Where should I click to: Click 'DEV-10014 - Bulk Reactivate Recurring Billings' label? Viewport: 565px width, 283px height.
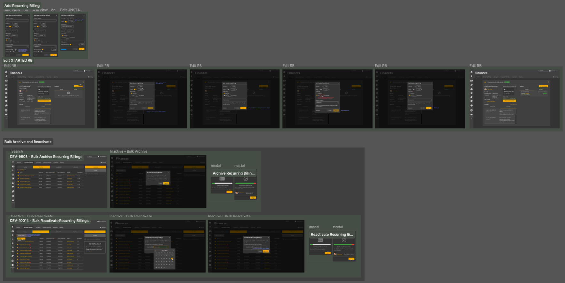[x=49, y=221]
